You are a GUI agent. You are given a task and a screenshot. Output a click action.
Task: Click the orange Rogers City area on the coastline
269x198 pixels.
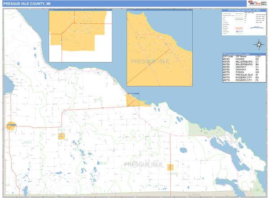134,100
